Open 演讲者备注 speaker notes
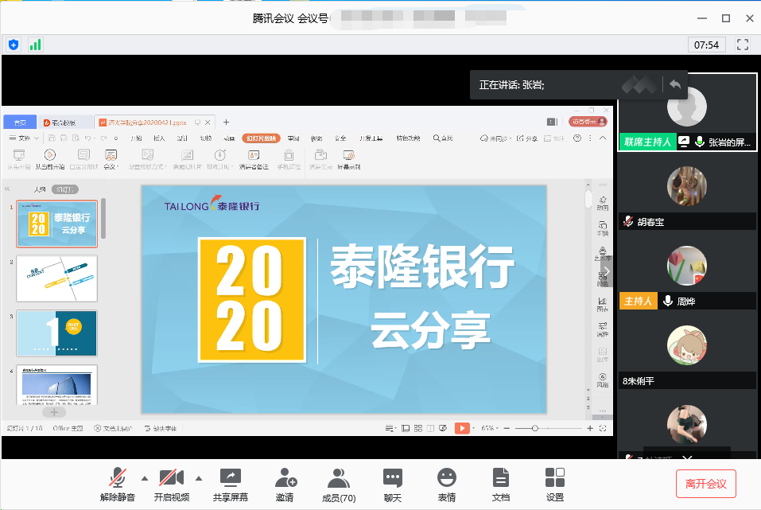 tap(254, 159)
